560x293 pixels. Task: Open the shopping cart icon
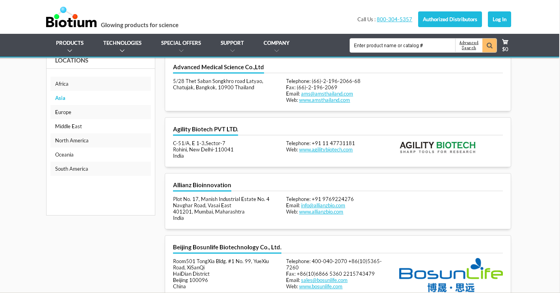(x=505, y=42)
